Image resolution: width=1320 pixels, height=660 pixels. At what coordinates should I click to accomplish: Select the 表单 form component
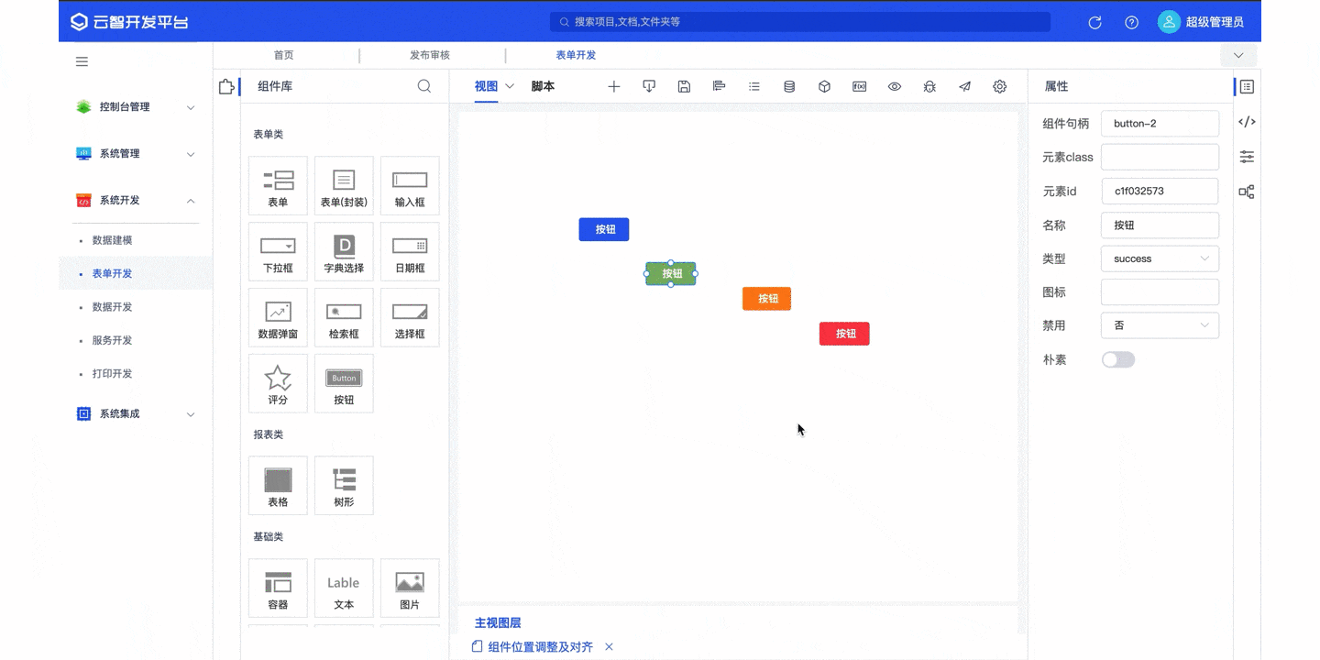[x=278, y=185]
